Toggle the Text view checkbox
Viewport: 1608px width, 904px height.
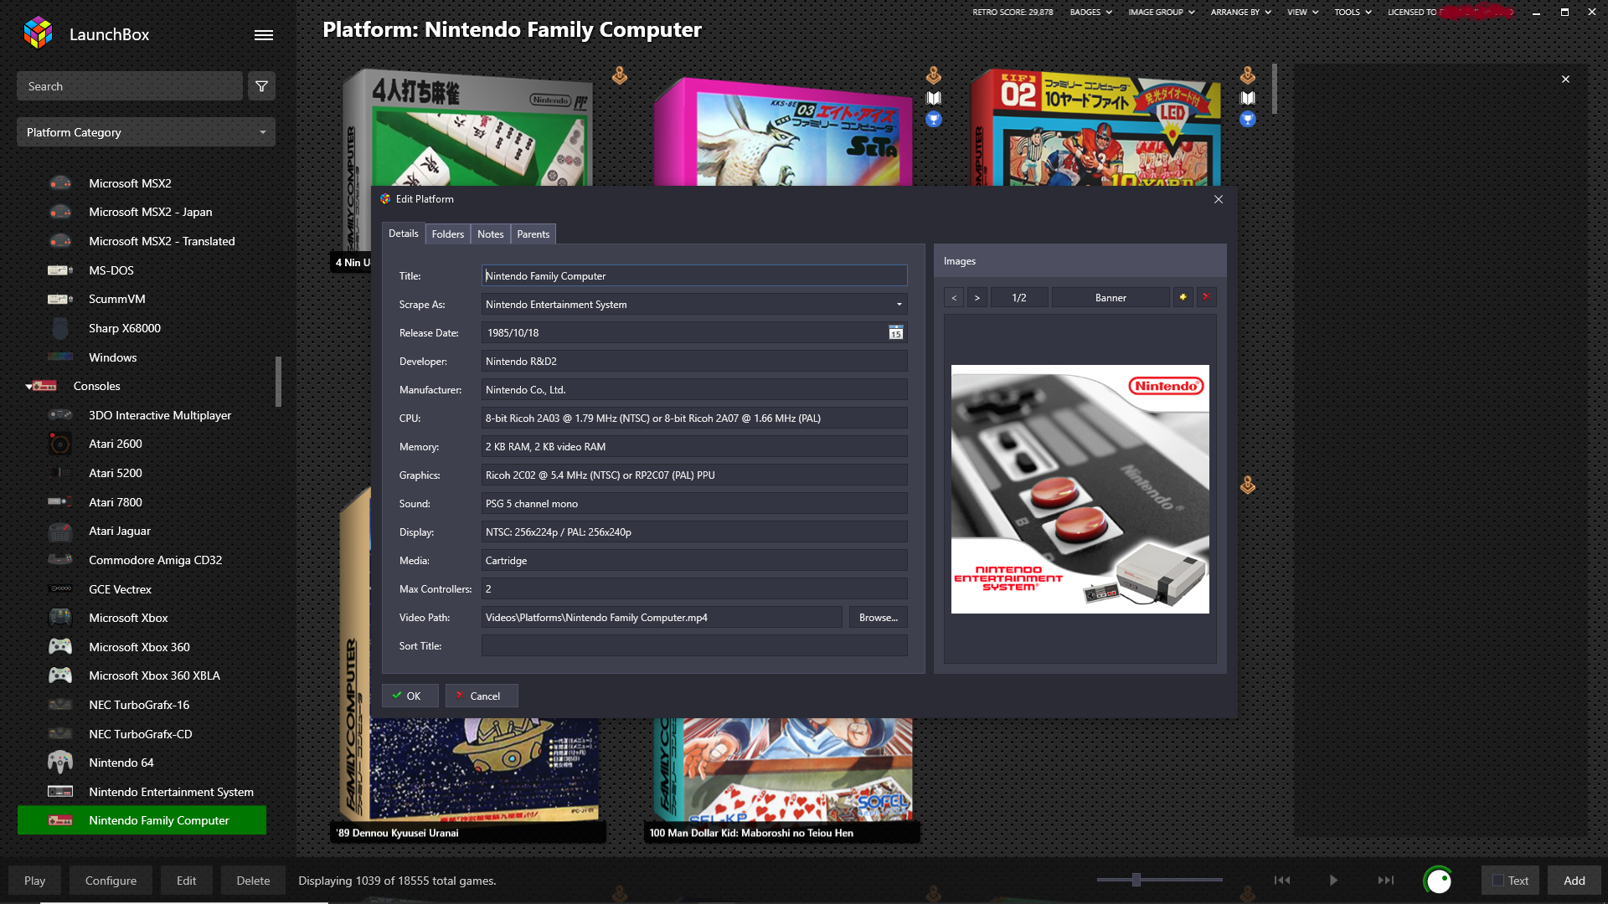[1498, 881]
